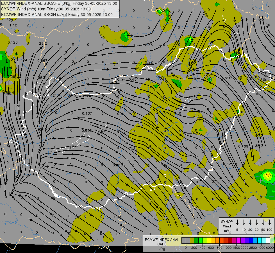
Task: Click the yellow CAPE maximum hotspot in southeast
Action: click(x=268, y=175)
